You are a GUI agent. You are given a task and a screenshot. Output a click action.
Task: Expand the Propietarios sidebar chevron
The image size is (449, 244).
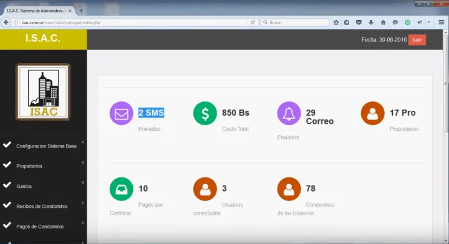[83, 162]
